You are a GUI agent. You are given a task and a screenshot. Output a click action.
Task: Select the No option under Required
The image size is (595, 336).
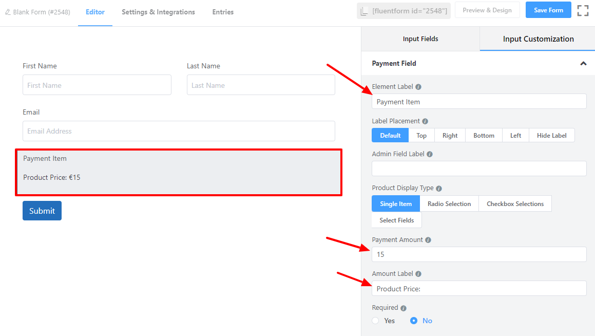(414, 320)
